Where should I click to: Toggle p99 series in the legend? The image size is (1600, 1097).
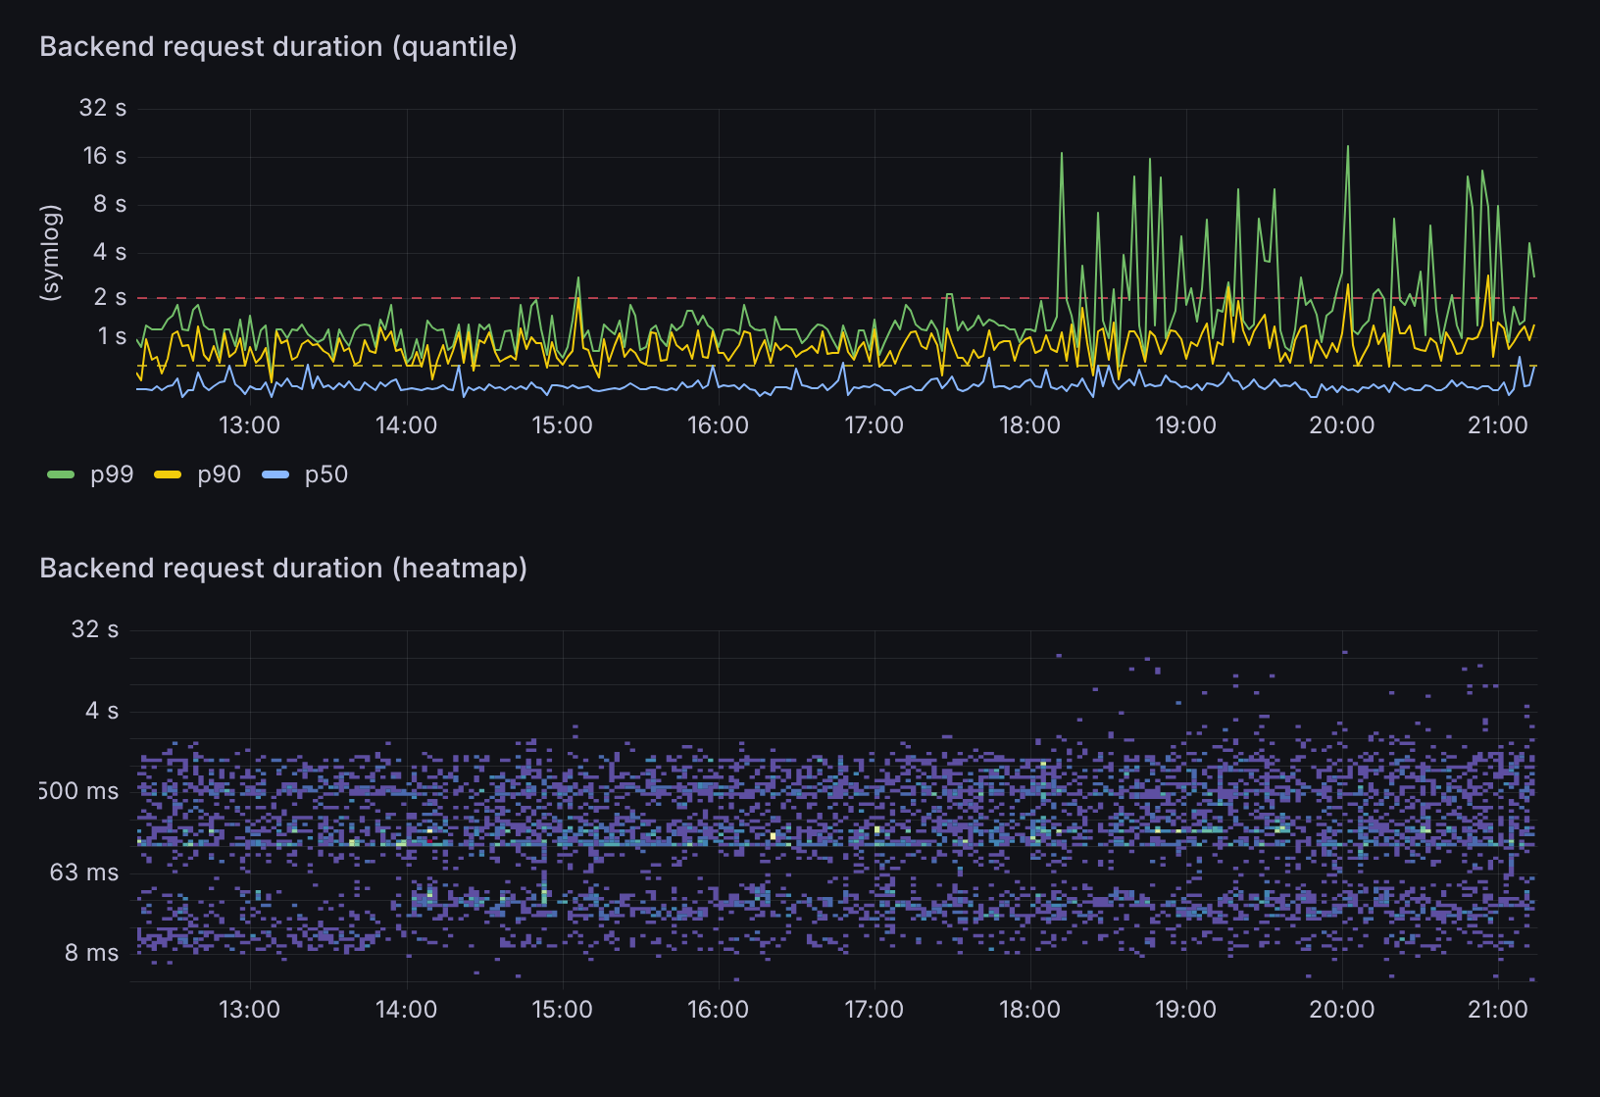click(x=112, y=474)
